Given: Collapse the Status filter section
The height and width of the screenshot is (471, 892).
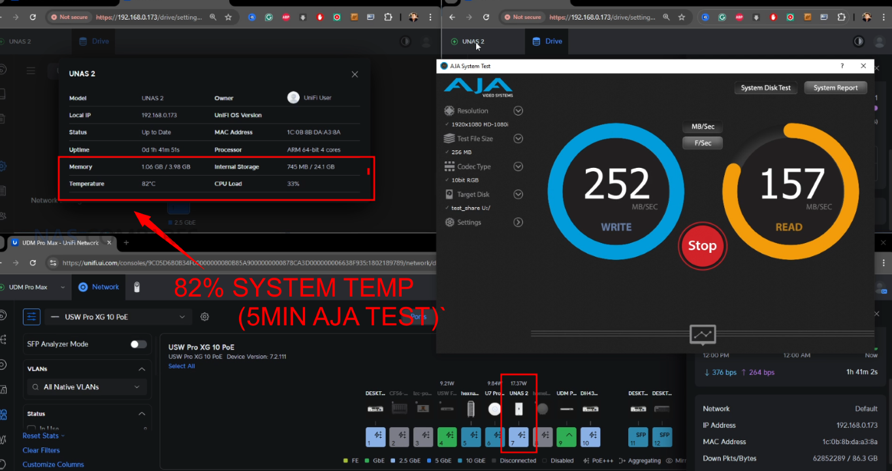Looking at the screenshot, I should [142, 414].
